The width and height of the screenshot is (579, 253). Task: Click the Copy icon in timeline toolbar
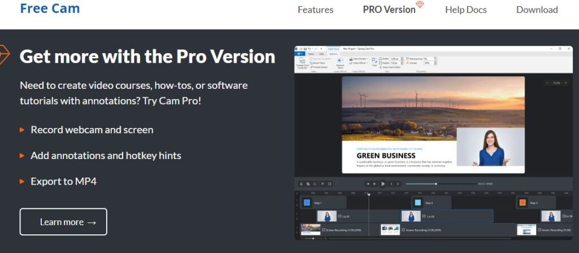308,184
